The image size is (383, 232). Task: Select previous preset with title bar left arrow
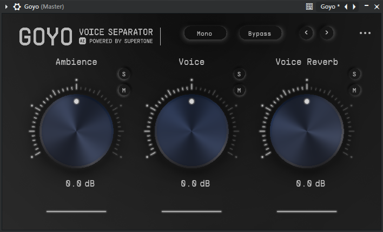(x=346, y=6)
